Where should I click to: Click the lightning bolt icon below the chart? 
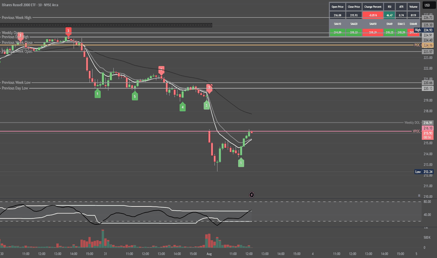pos(251,195)
